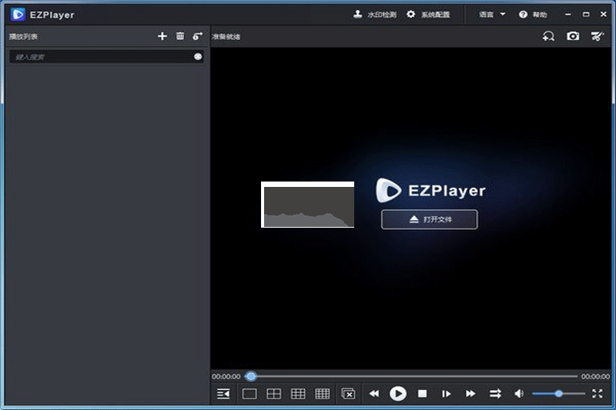Mute the volume speaker icon
This screenshot has width=616, height=410.
tap(519, 394)
